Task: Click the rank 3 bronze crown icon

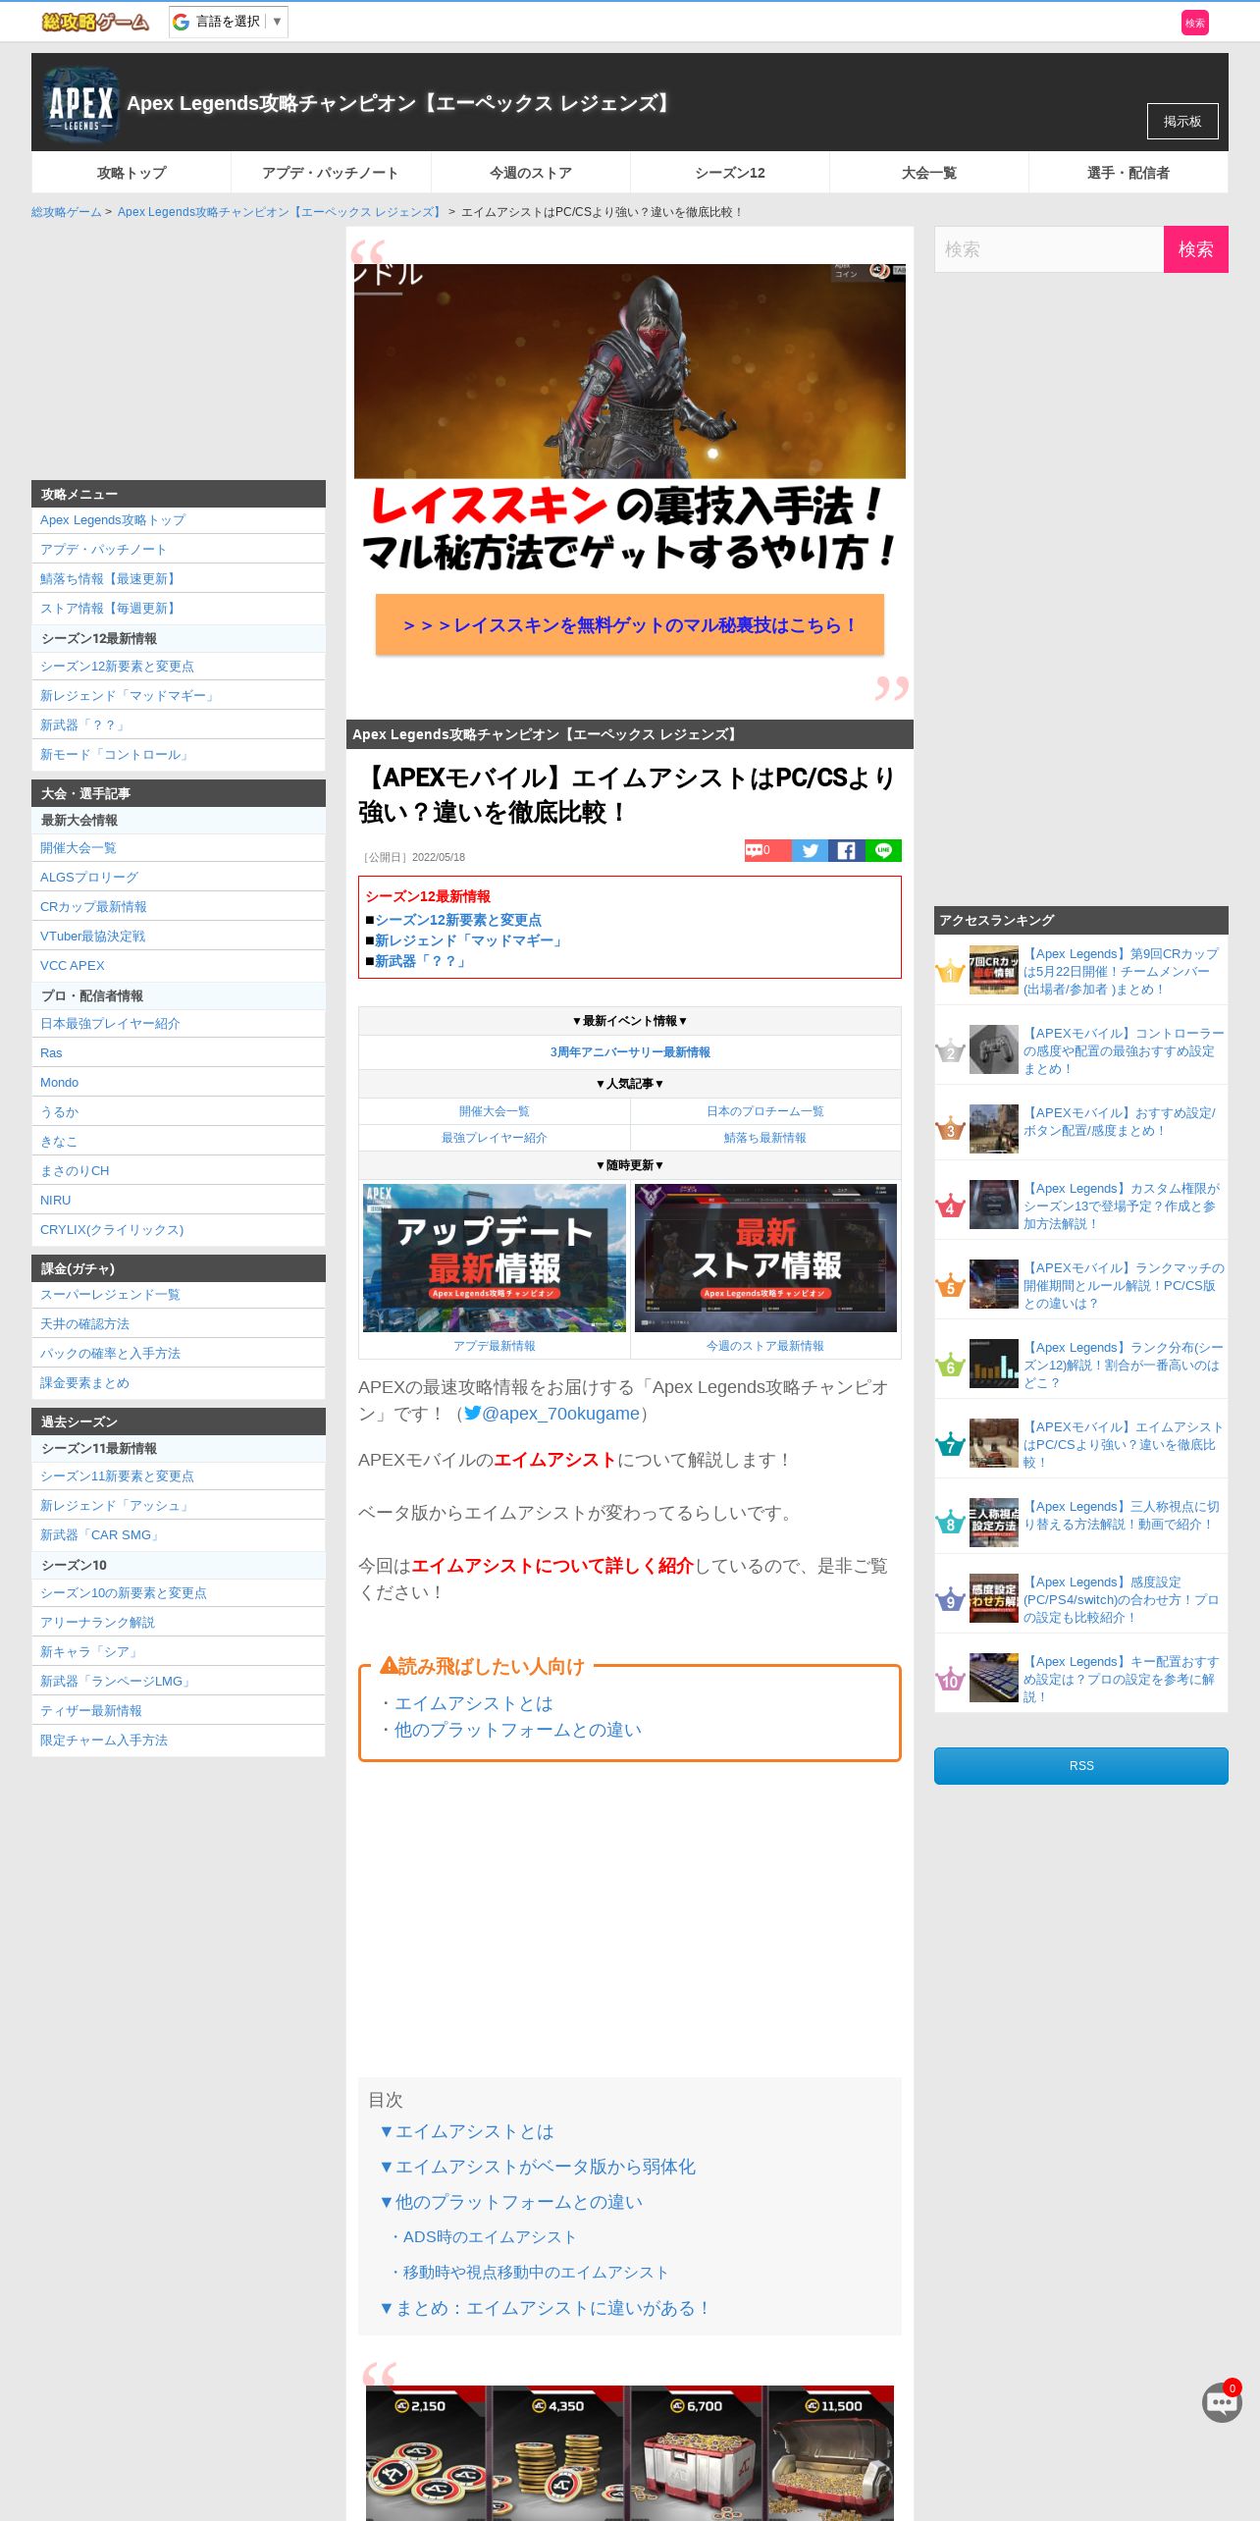Action: click(x=950, y=1129)
